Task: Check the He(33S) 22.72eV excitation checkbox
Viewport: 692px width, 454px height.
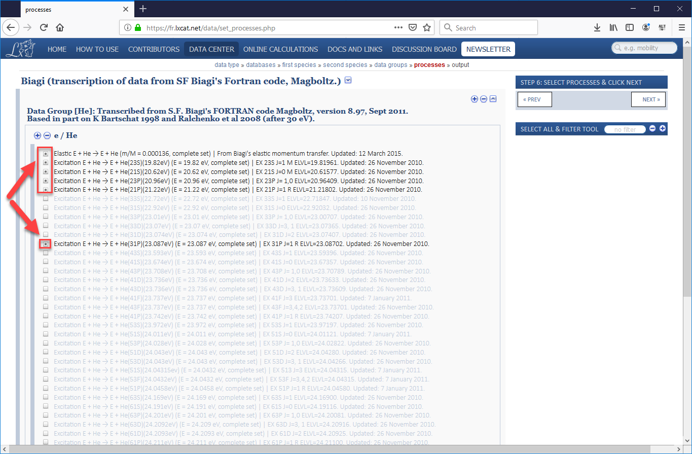Action: point(46,199)
